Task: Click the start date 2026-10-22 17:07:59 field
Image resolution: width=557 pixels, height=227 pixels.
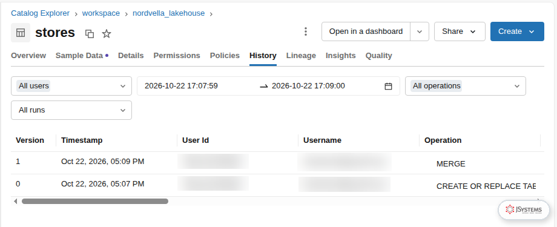Action: click(x=181, y=86)
